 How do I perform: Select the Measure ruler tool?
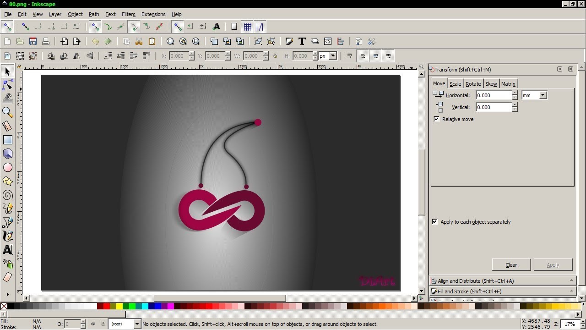(x=7, y=126)
